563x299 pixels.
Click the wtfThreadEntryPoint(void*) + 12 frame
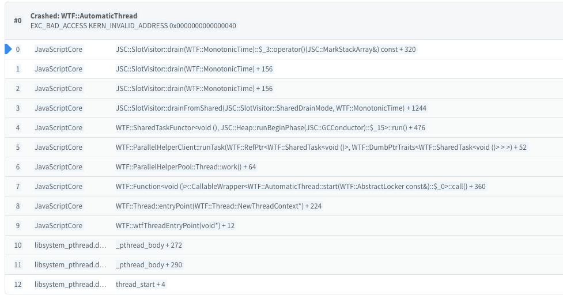pyautogui.click(x=175, y=226)
